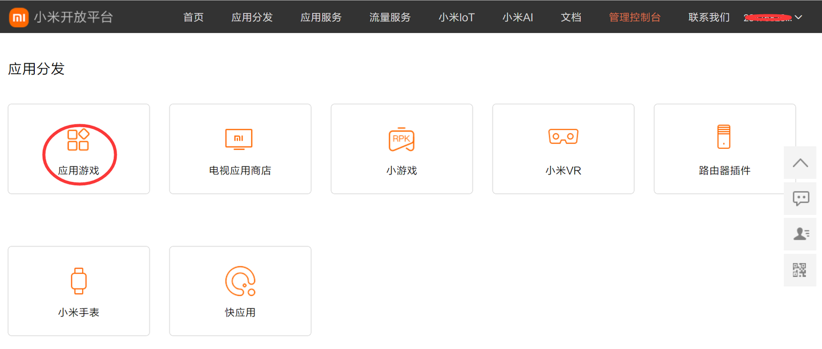The height and width of the screenshot is (349, 822).
Task: Click the 管理控制台 link
Action: pos(635,17)
